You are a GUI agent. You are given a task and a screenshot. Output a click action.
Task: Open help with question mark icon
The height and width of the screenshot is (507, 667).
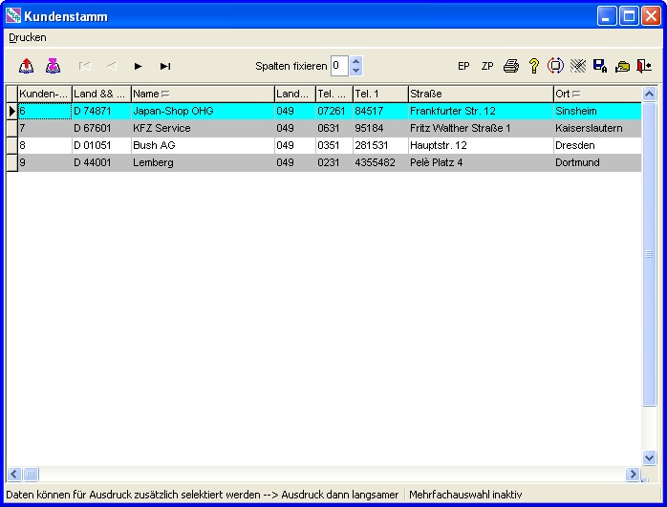coord(534,66)
